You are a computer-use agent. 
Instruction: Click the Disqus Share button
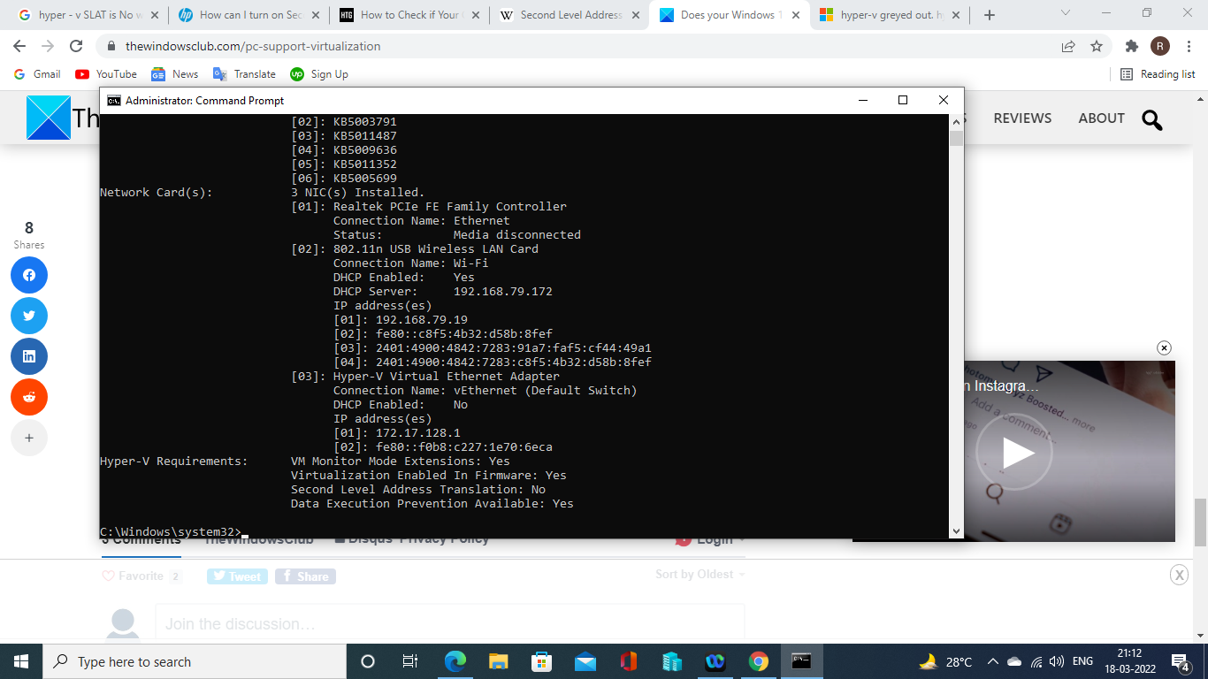(x=305, y=576)
